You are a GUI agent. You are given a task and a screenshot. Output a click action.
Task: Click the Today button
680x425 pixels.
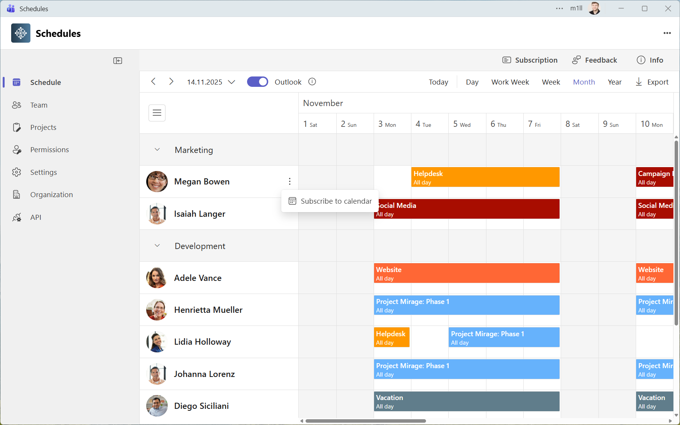[438, 82]
